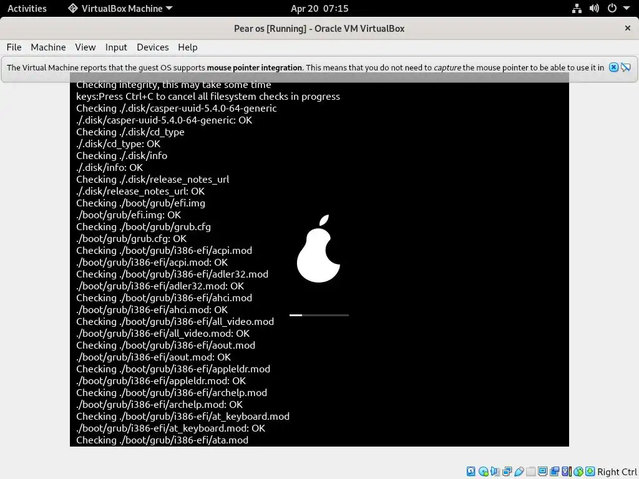Viewport: 639px width, 479px height.
Task: Click the mouse integration indicator in status bar
Action: (578, 472)
